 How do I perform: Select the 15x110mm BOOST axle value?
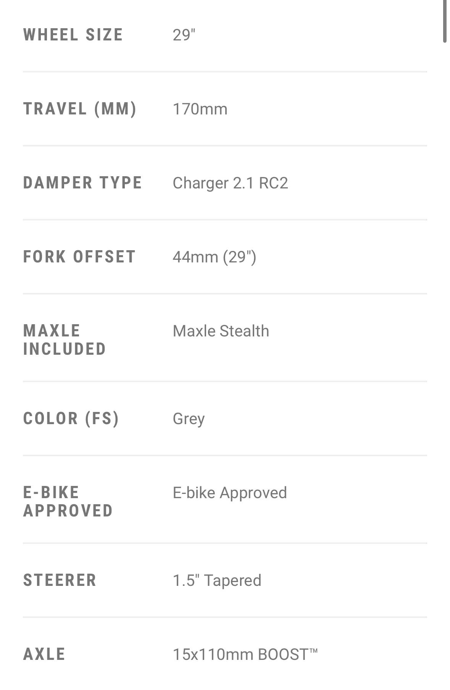pyautogui.click(x=245, y=655)
